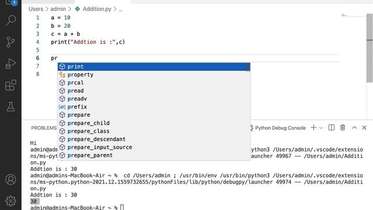Choose the prepare_child suggestion
Viewport: 373px width, 210px height.
tap(154, 123)
